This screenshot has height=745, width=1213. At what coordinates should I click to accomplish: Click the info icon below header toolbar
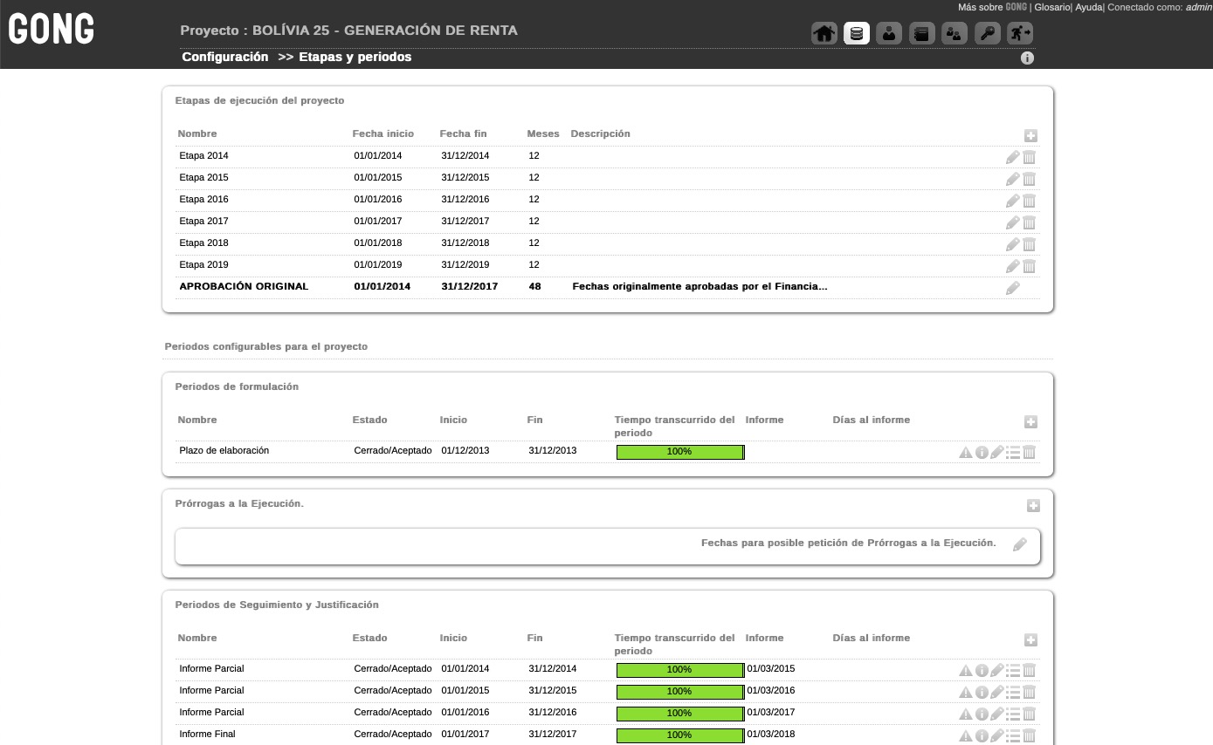[x=1027, y=58]
